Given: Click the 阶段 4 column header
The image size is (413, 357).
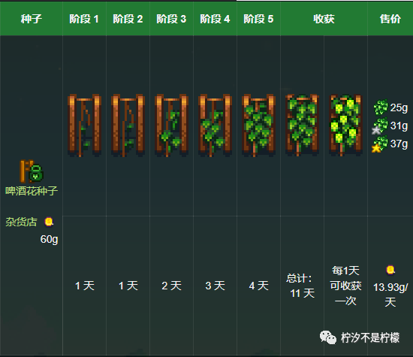Looking at the screenshot, I should (x=215, y=19).
